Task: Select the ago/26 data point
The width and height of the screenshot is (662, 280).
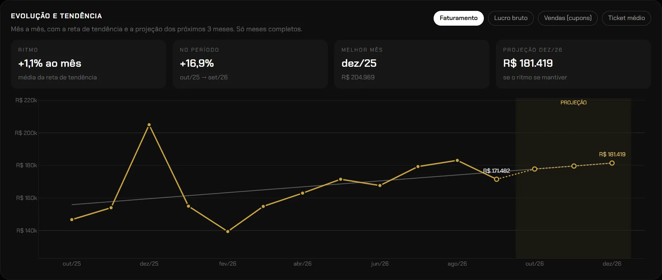Action: click(457, 161)
